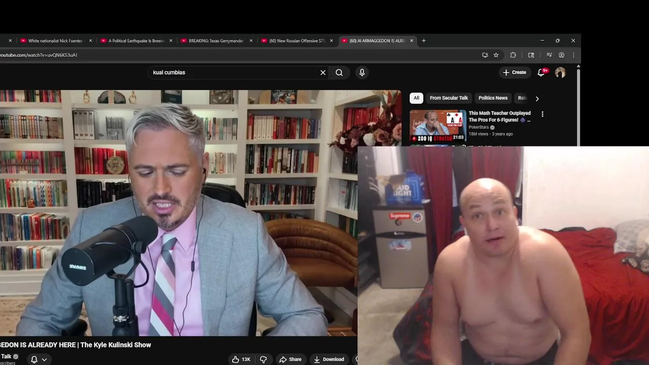Share the video with Share button
This screenshot has width=649, height=365.
click(291, 359)
